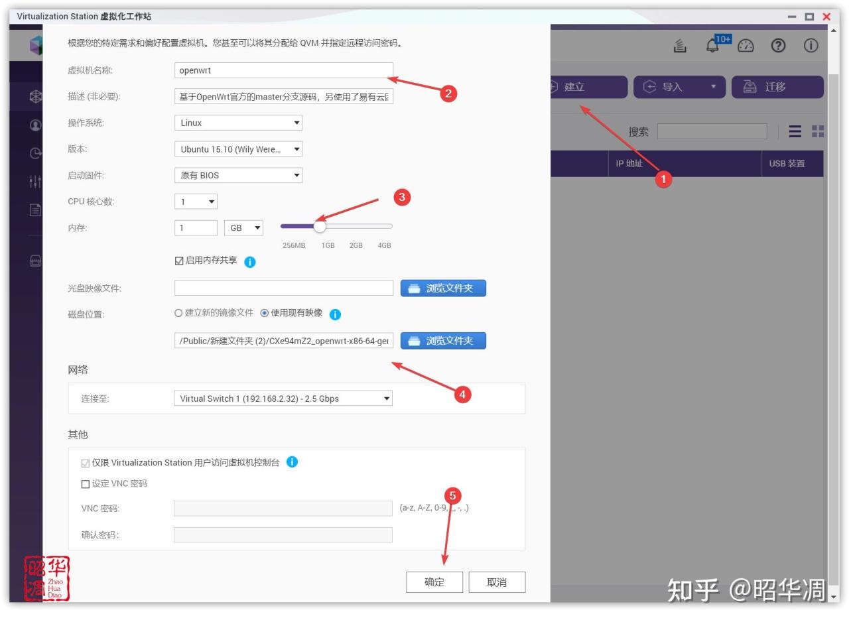849x626 pixels.
Task: Open the resource monitor gauge icon
Action: [x=746, y=45]
